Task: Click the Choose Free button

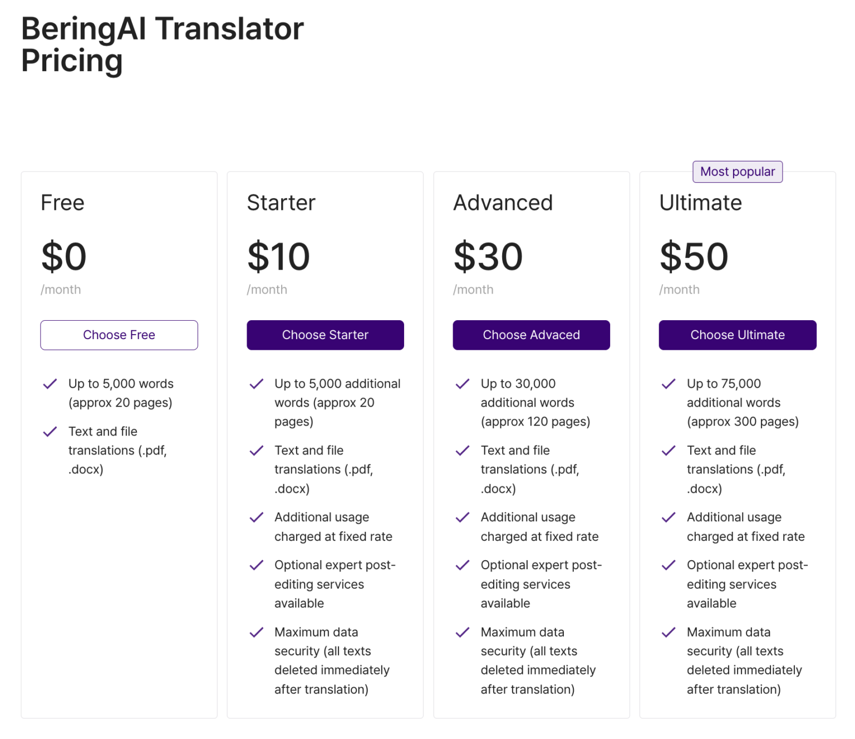Action: (x=119, y=335)
